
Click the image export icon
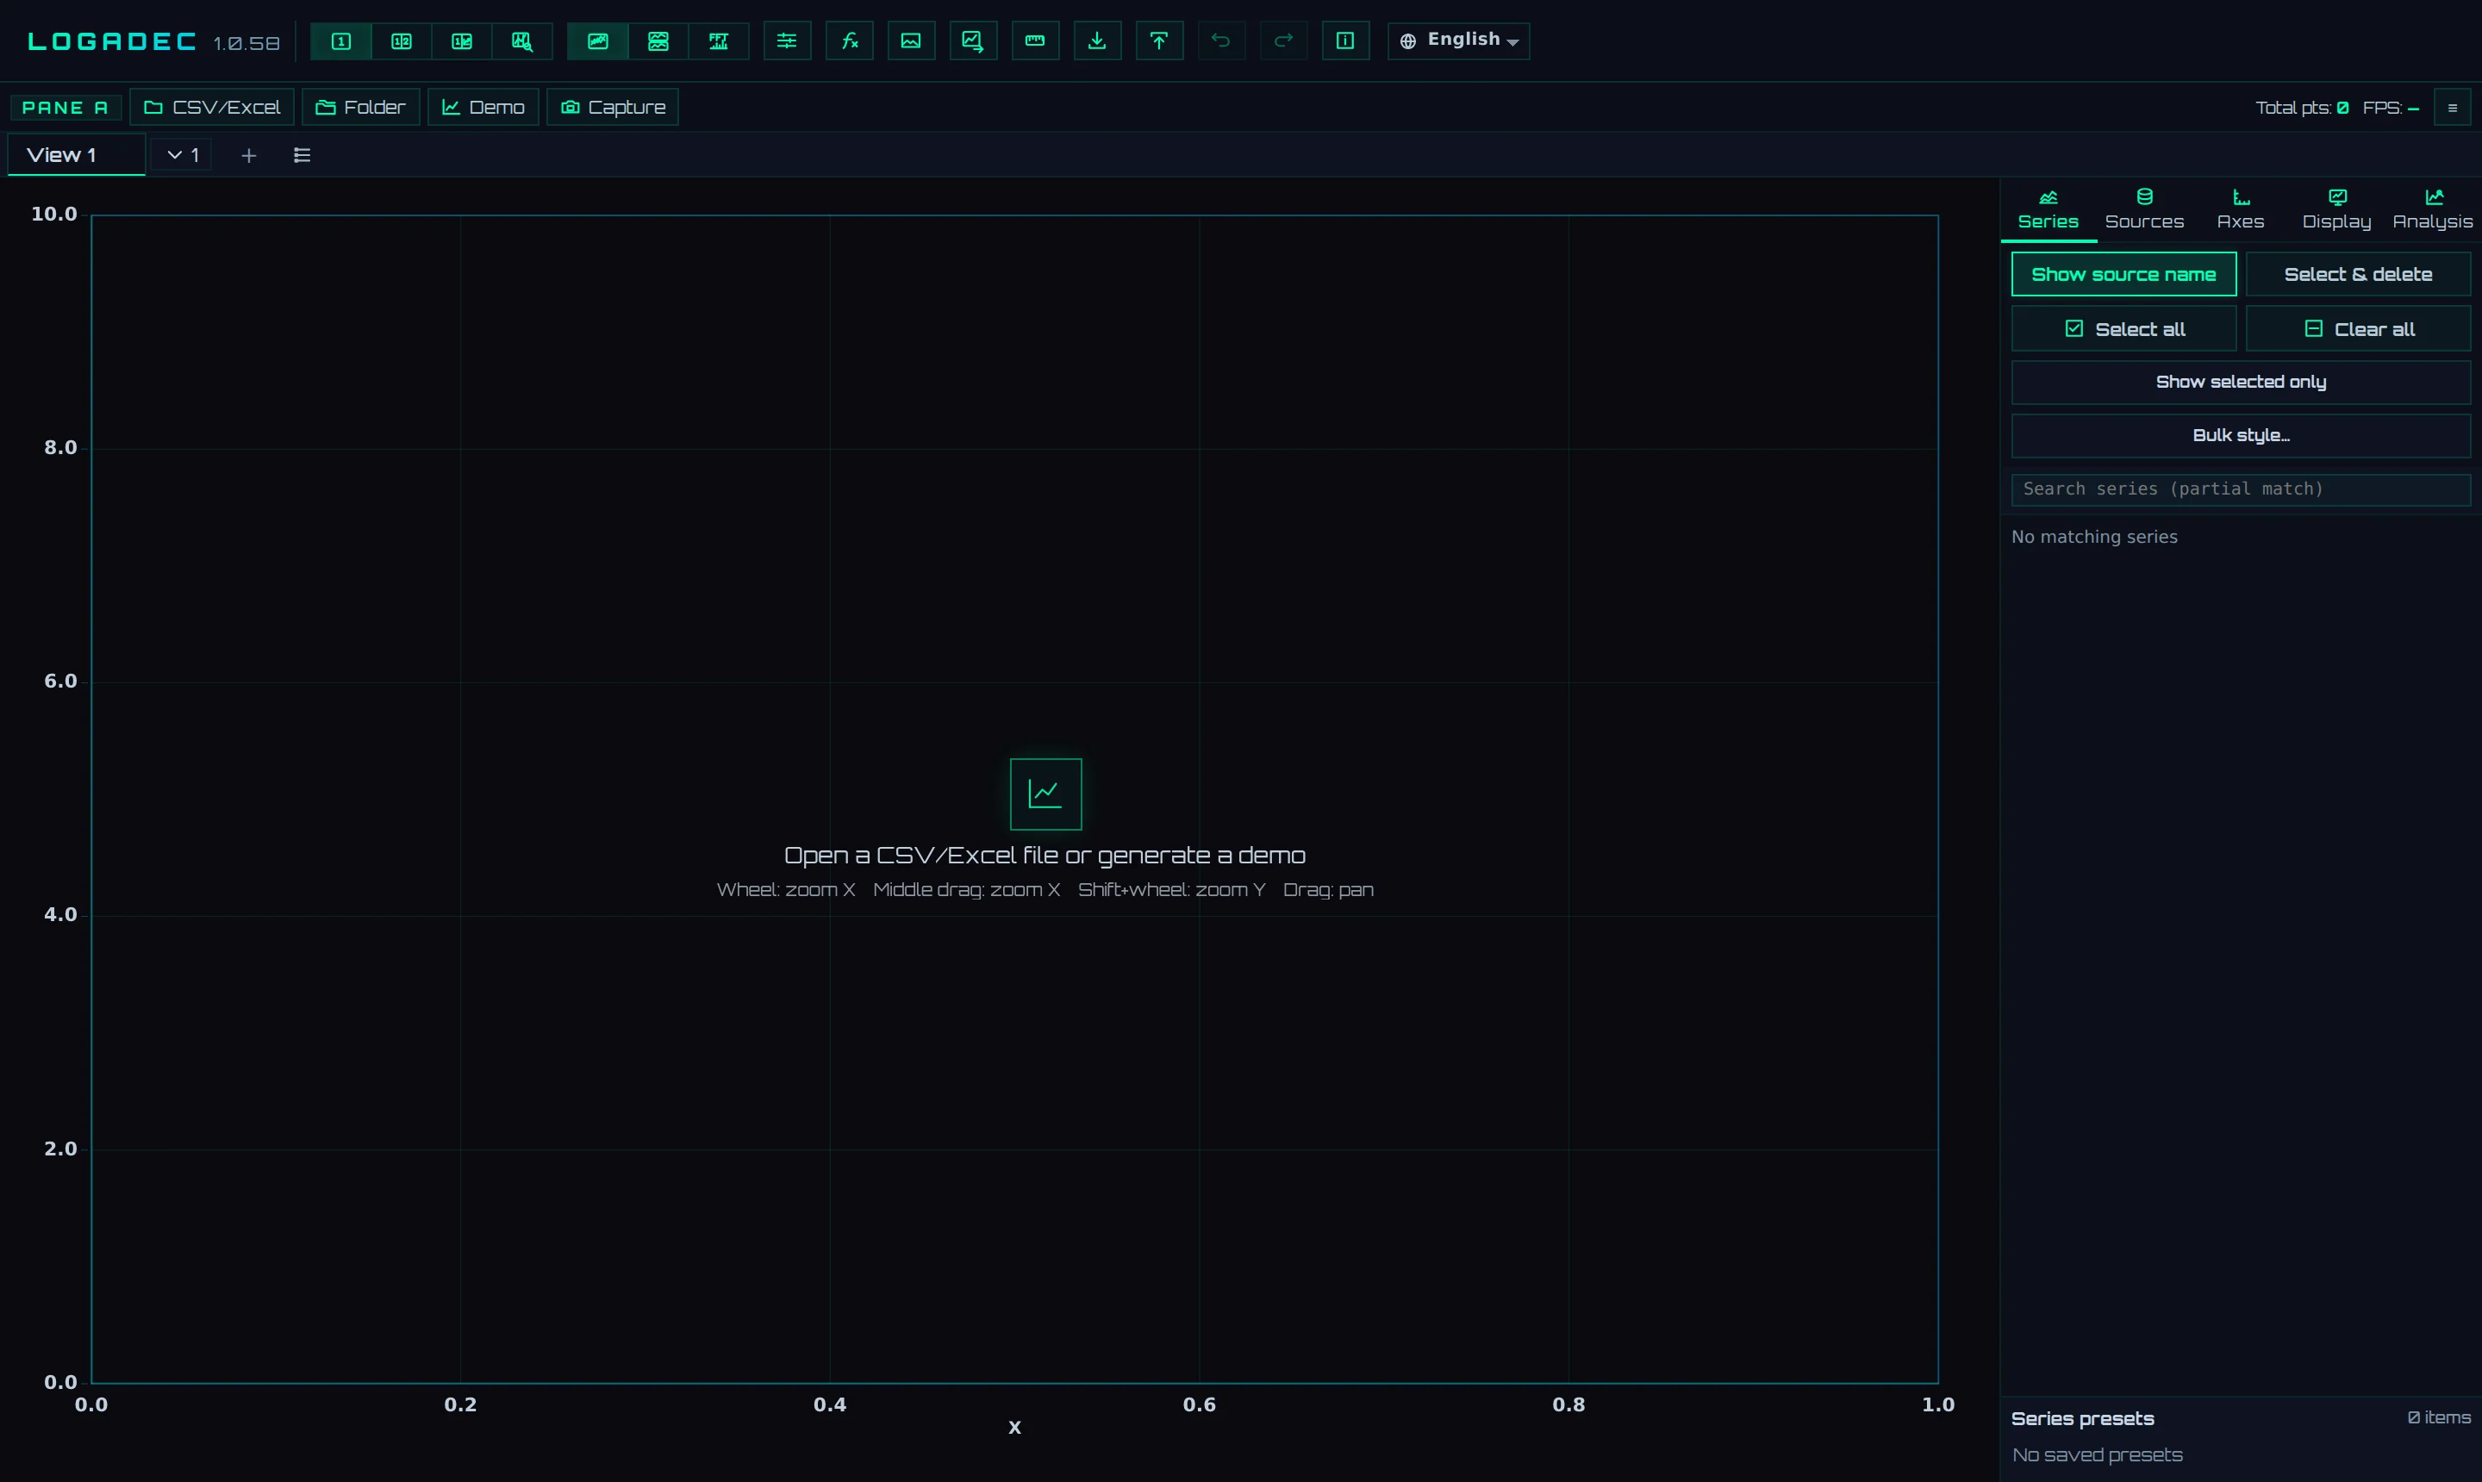click(x=911, y=41)
